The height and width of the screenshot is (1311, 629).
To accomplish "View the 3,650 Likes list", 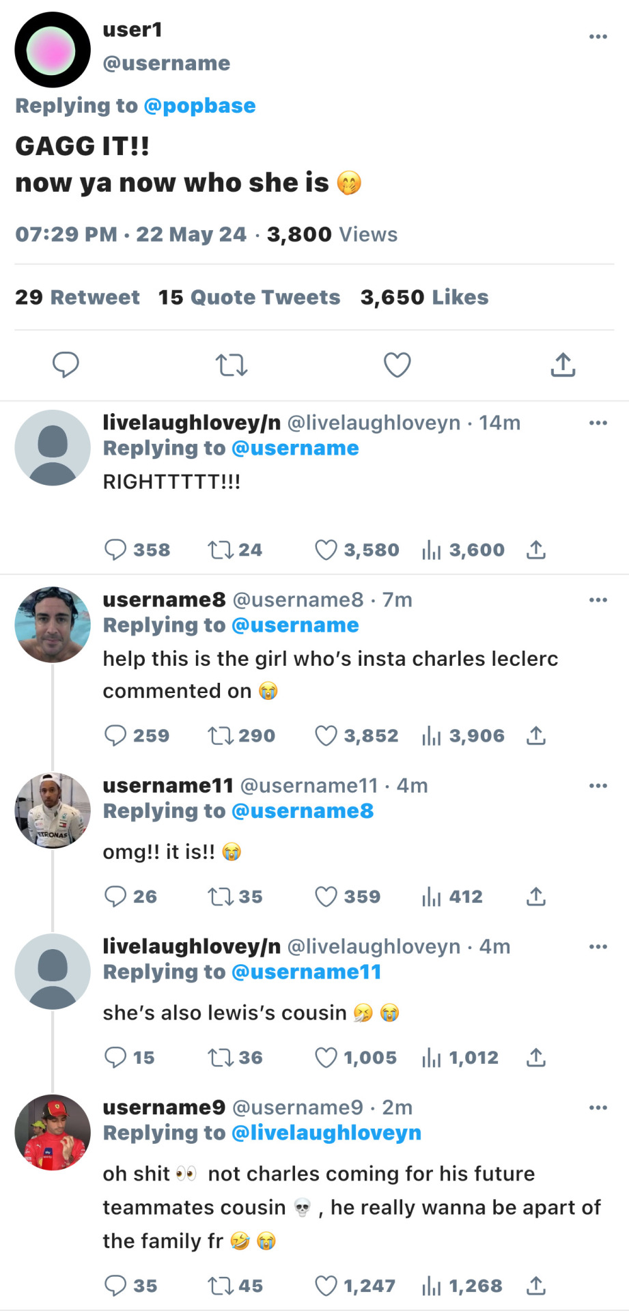I will pos(424,298).
